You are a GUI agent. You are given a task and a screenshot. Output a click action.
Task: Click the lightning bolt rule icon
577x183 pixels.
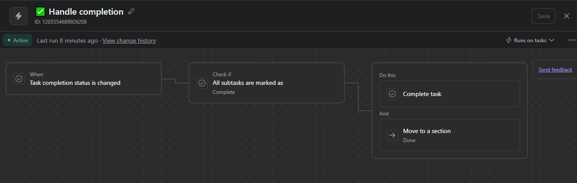tap(19, 16)
